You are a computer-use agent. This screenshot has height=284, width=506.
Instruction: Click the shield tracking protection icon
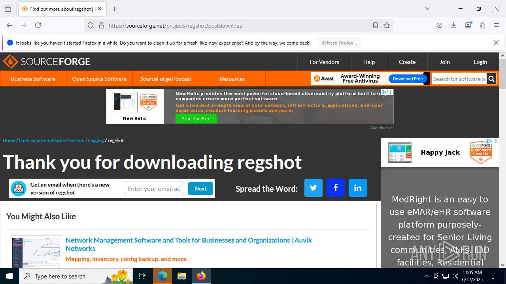click(91, 26)
